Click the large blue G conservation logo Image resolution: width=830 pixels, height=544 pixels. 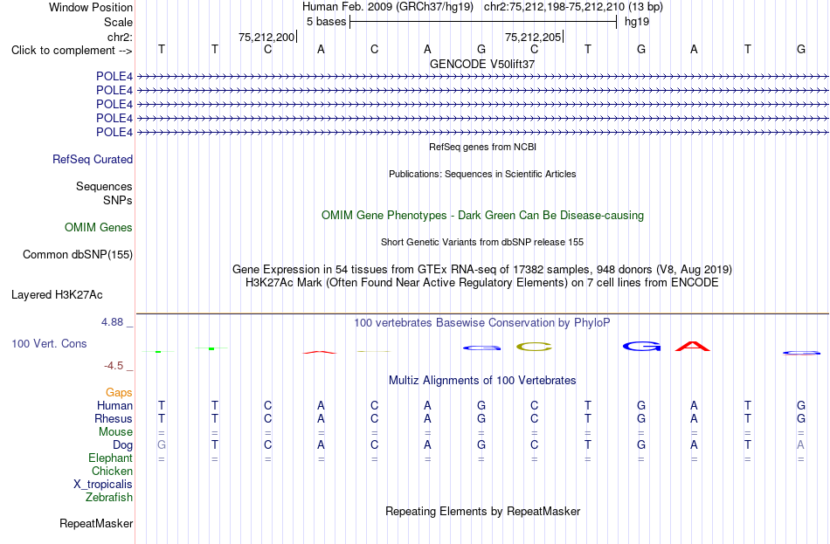click(x=641, y=347)
